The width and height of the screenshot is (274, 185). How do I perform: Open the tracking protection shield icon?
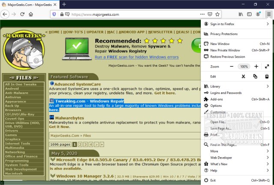tap(54, 14)
